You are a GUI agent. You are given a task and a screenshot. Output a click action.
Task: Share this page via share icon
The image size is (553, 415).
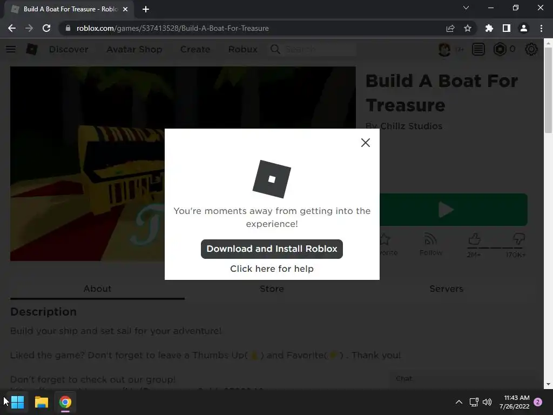coord(450,28)
